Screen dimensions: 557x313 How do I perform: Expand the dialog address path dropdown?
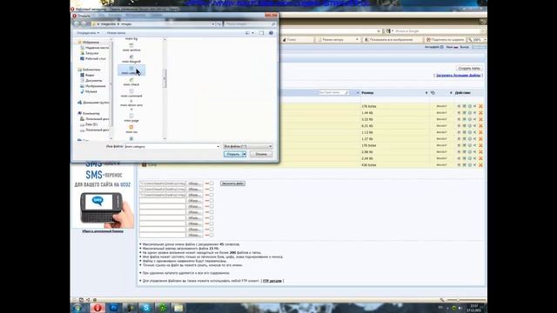click(213, 23)
